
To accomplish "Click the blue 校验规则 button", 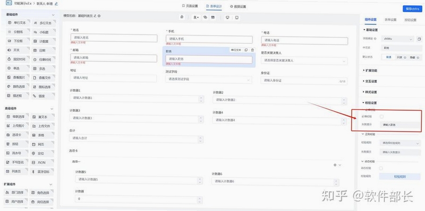I will [399, 177].
